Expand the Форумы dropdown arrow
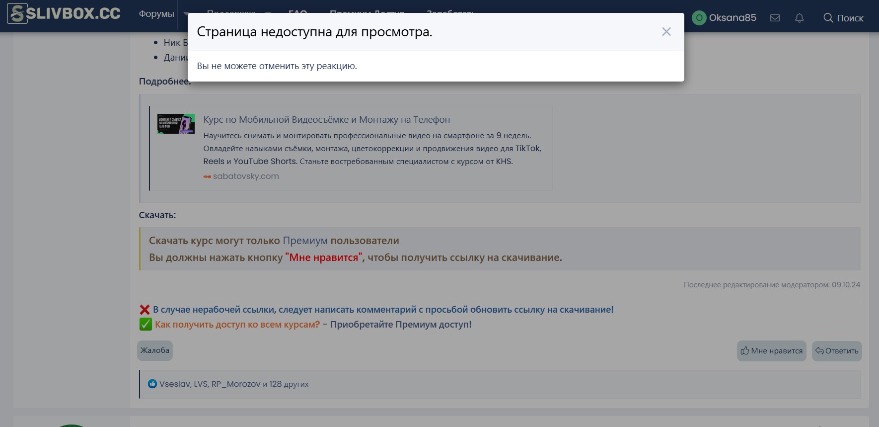 [186, 14]
